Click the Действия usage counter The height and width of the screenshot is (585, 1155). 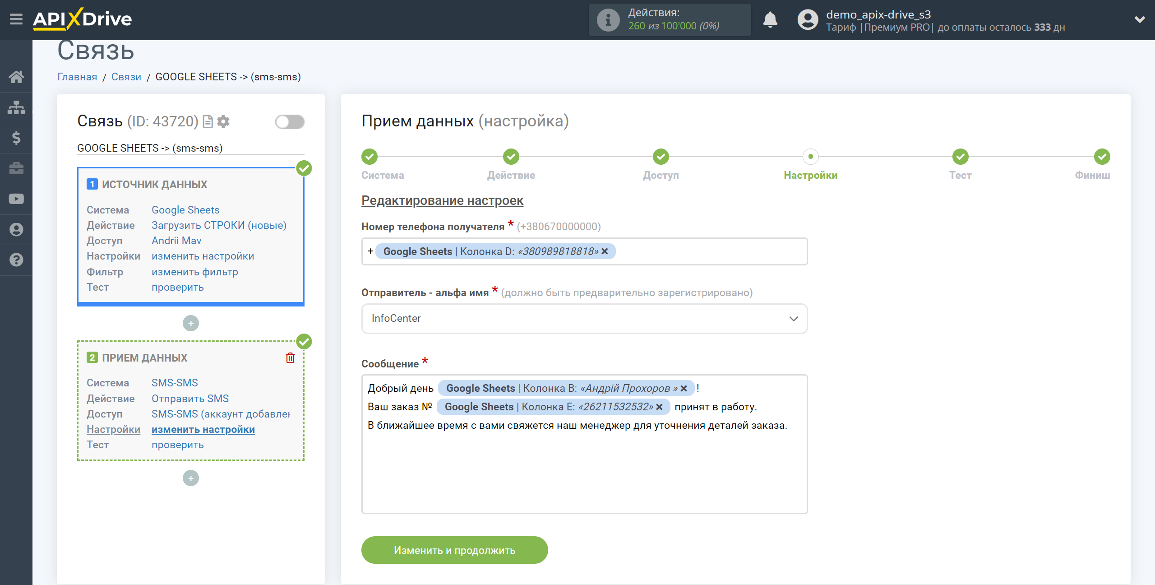[670, 20]
